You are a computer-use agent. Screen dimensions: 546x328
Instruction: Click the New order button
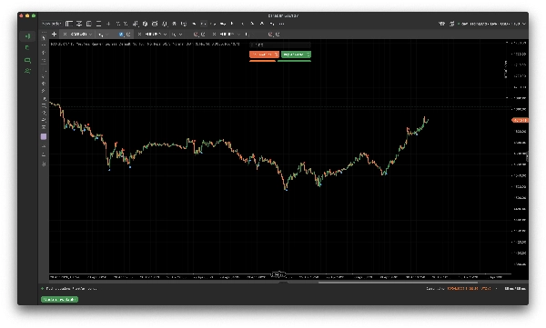(51, 24)
